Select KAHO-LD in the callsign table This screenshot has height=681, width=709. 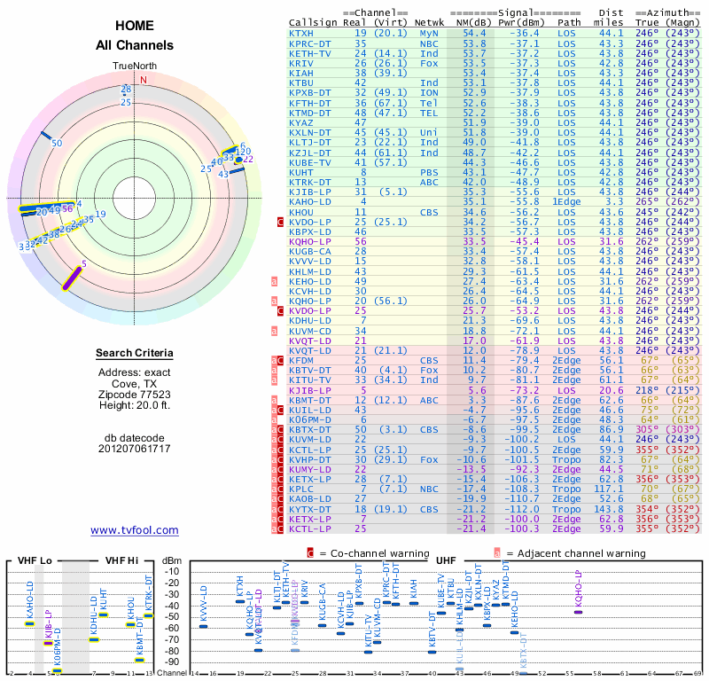click(309, 202)
